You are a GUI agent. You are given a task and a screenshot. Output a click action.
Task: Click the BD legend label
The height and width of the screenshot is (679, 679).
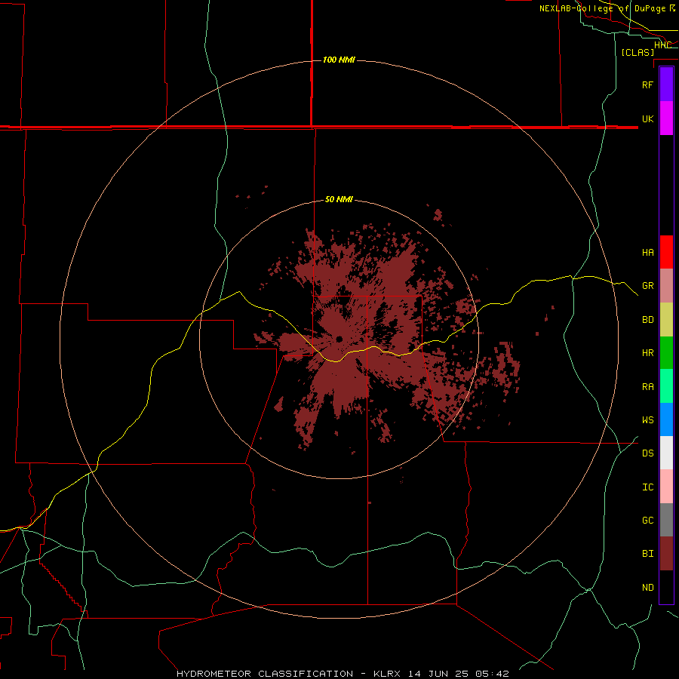647,320
